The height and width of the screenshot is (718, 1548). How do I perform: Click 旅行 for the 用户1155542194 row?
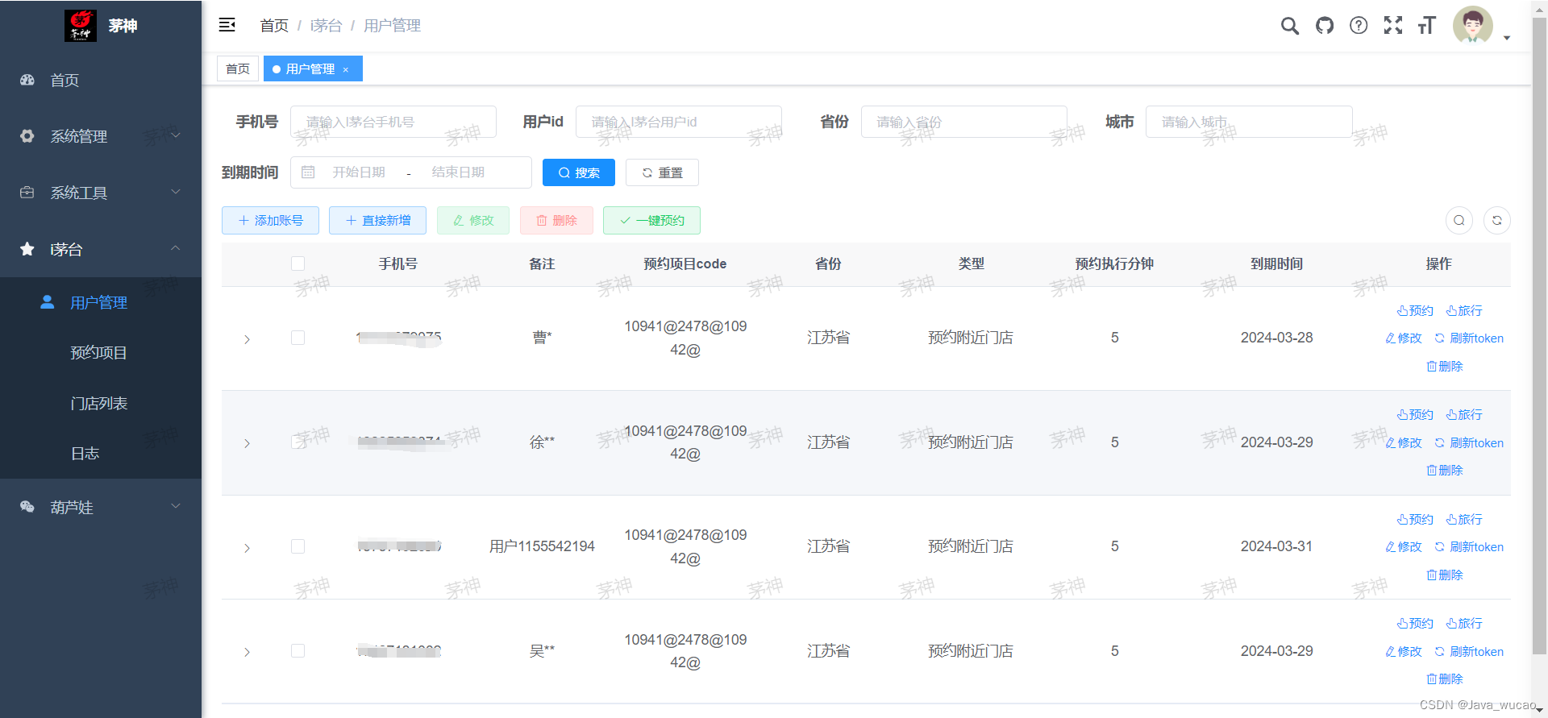(x=1464, y=519)
